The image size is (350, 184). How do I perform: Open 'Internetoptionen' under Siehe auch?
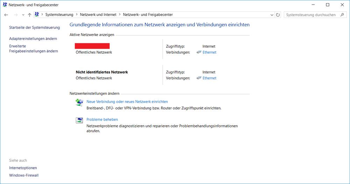tap(23, 168)
